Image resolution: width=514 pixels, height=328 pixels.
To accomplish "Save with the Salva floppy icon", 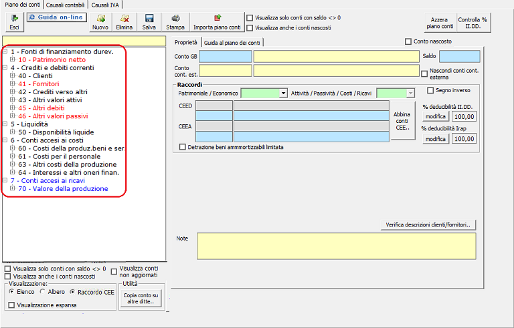I will pos(149,22).
